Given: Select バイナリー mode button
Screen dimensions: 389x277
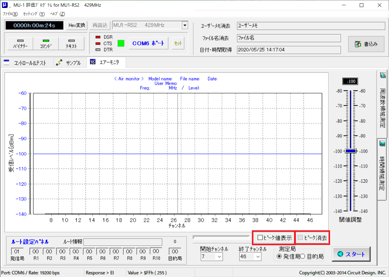Looking at the screenshot, I should pyautogui.click(x=20, y=44).
